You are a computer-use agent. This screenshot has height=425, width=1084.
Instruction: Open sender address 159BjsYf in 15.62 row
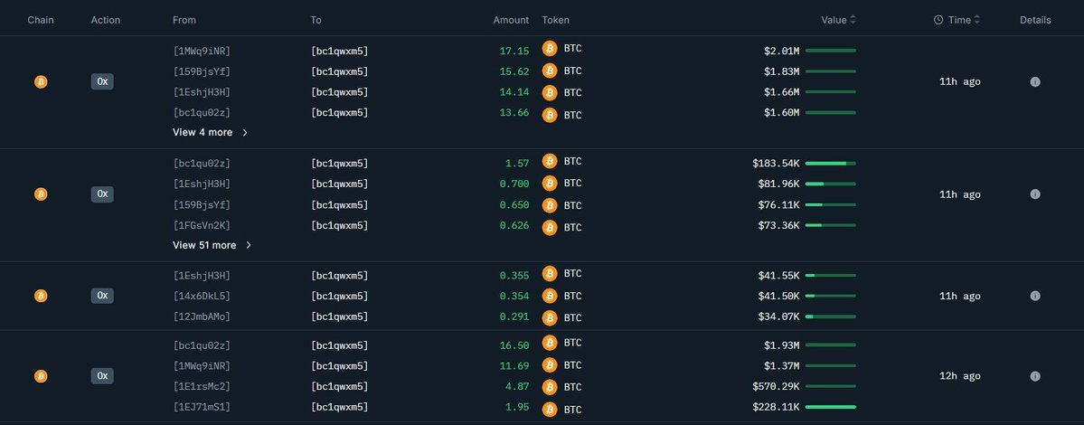pyautogui.click(x=202, y=71)
